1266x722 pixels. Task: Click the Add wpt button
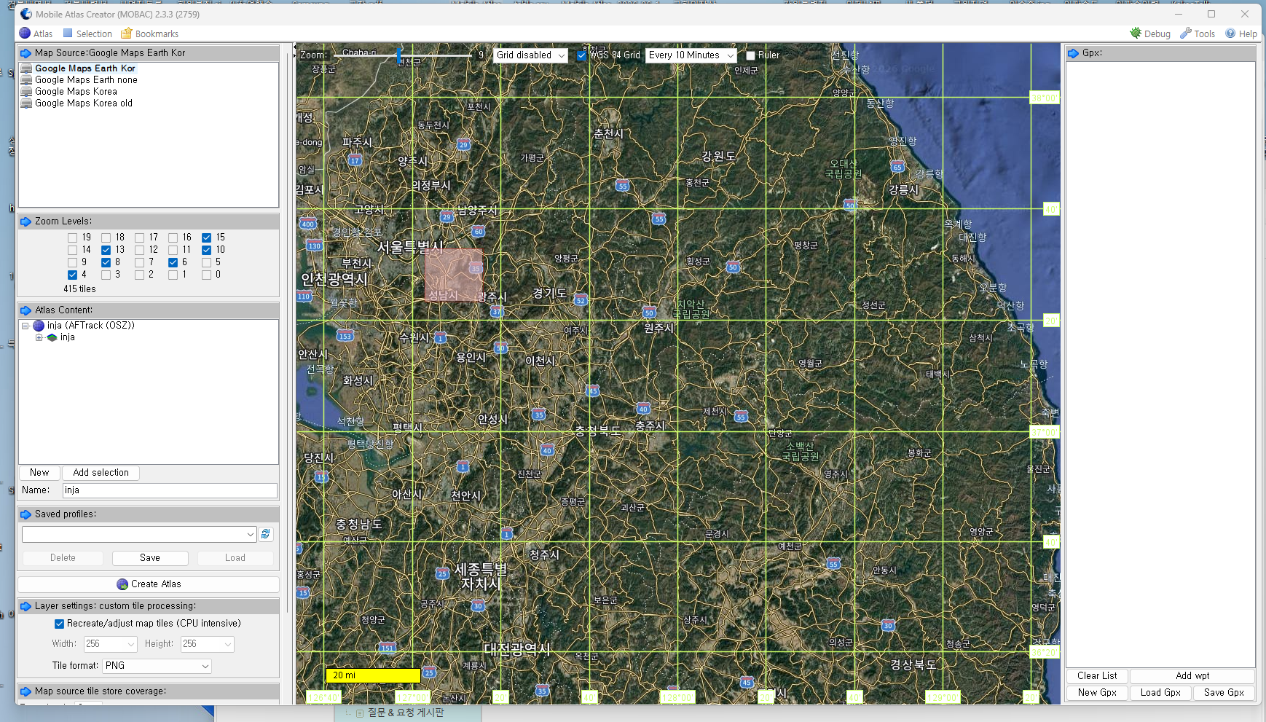pos(1192,676)
